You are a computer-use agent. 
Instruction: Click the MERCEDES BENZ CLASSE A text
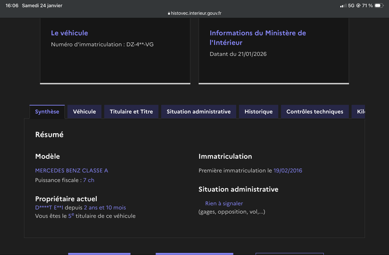pos(71,170)
